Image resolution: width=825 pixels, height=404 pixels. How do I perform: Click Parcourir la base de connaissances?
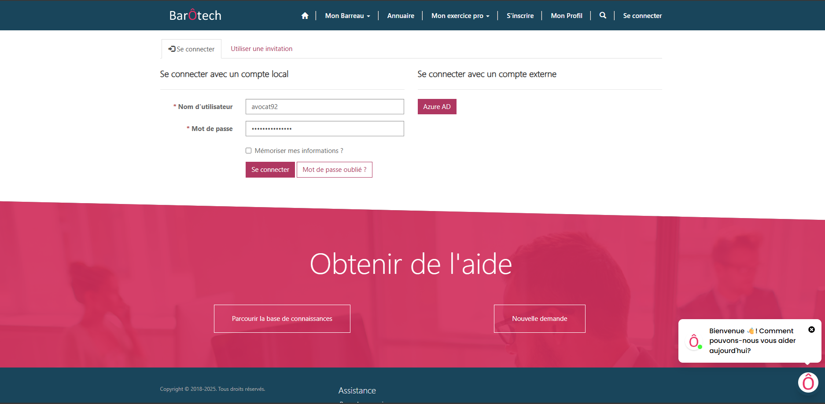pyautogui.click(x=282, y=319)
